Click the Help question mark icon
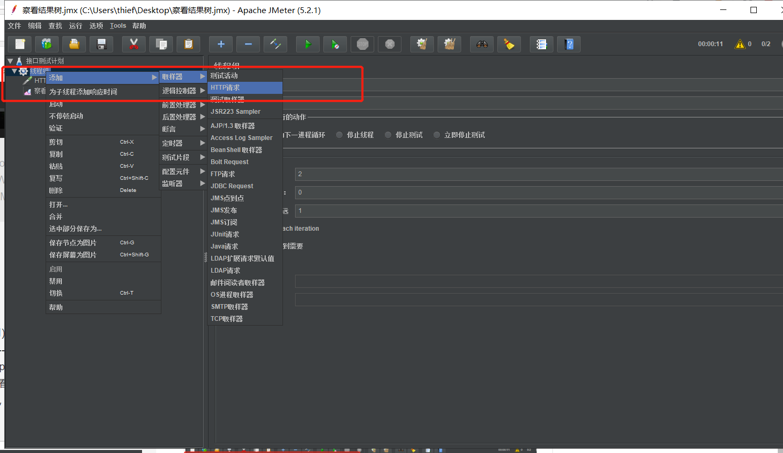The image size is (783, 453). click(x=569, y=44)
